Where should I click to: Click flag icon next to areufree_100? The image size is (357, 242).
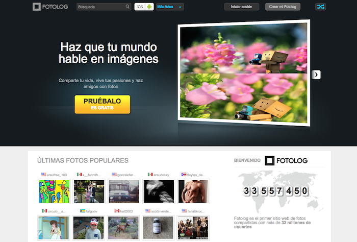click(x=43, y=175)
